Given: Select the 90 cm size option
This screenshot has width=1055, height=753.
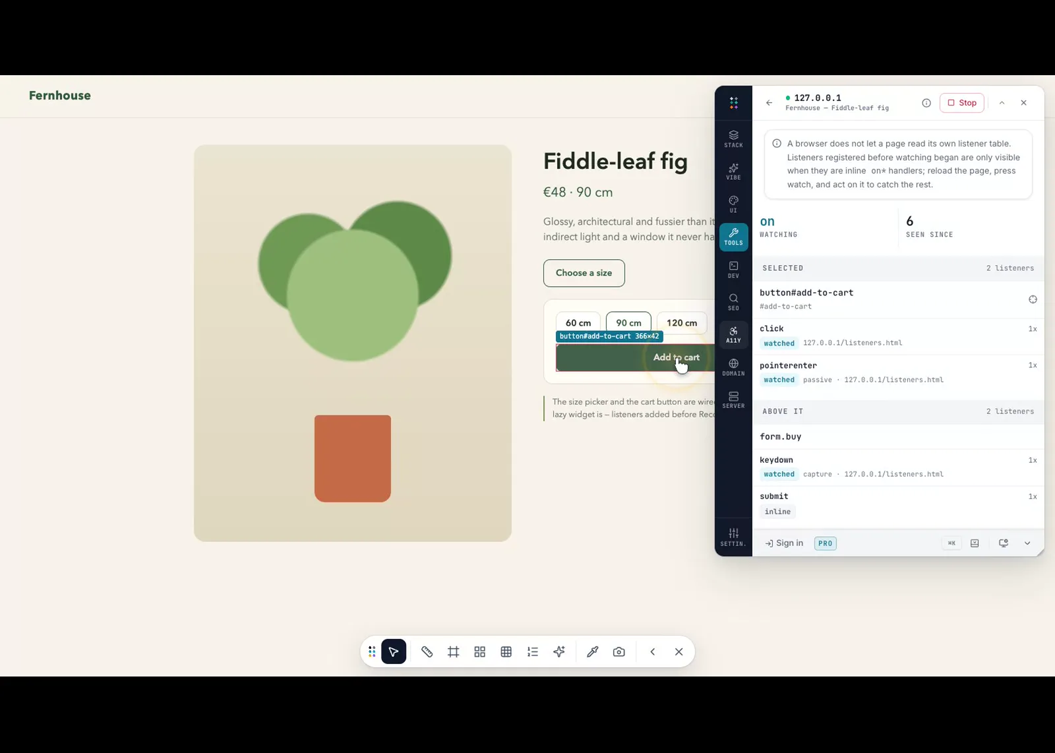Looking at the screenshot, I should click(628, 322).
